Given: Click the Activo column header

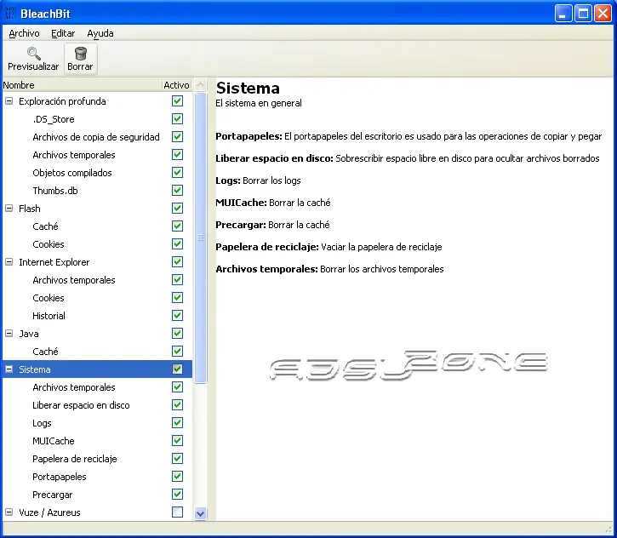Looking at the screenshot, I should [x=176, y=85].
